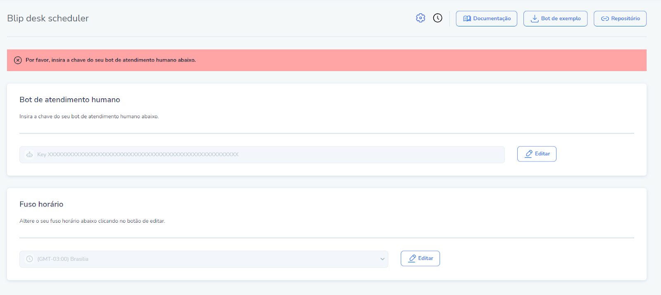Download the Bot de exemplo
The image size is (661, 295).
point(555,19)
